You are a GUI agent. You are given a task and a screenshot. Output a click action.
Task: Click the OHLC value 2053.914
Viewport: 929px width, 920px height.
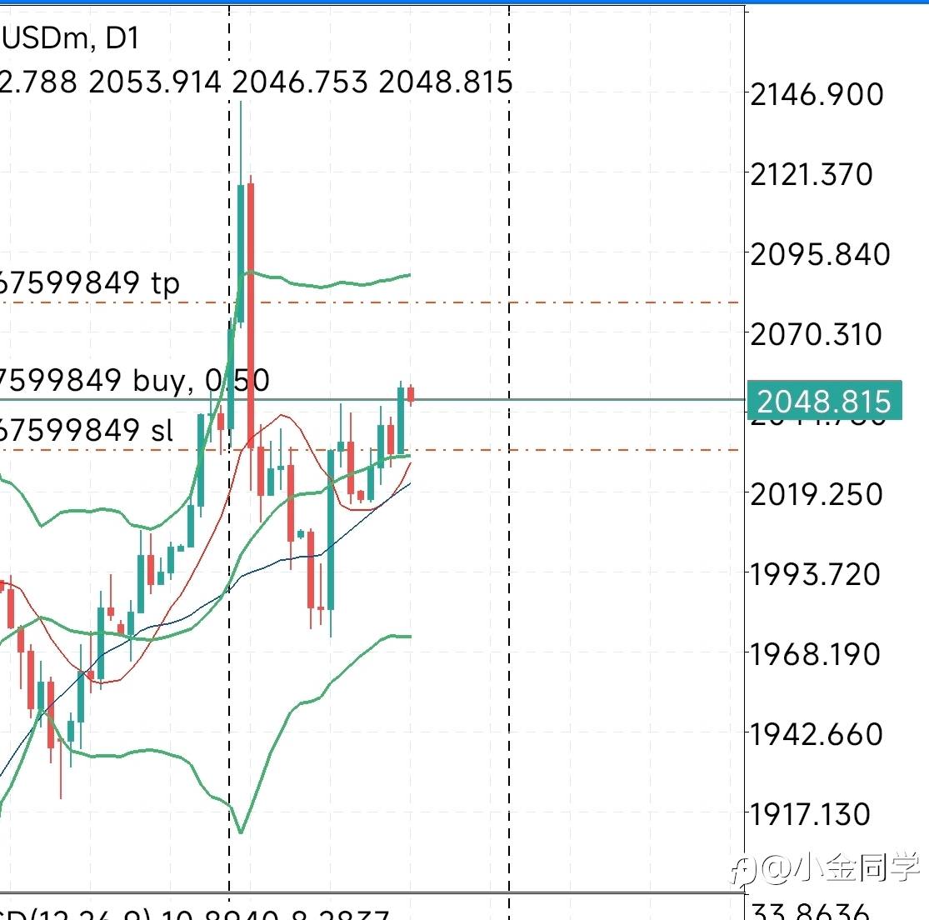click(155, 82)
